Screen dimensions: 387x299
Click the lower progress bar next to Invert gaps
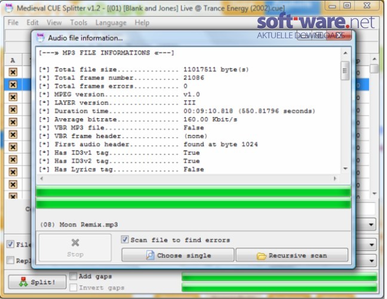pos(279,287)
